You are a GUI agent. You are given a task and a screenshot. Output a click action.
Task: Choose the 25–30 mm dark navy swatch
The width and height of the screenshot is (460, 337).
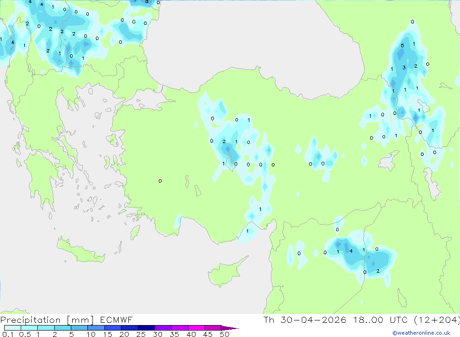tap(146, 328)
